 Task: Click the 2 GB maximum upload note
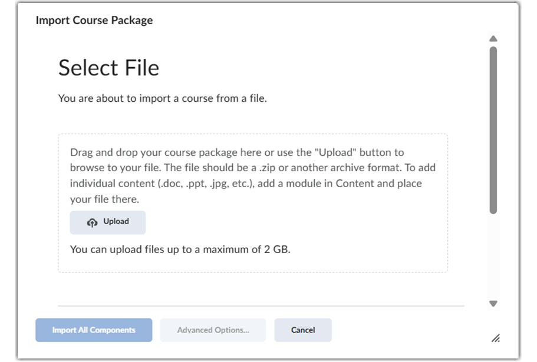[180, 250]
